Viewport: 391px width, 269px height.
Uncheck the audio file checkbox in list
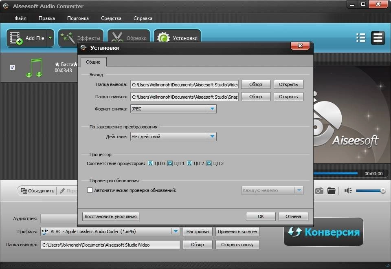(12, 67)
